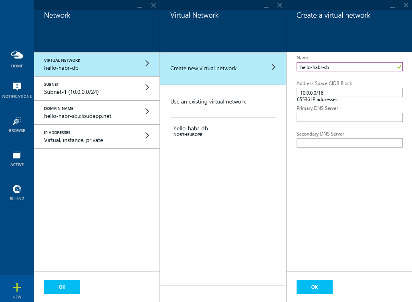Select the Active icon in the sidebar
The image size is (412, 302).
click(x=16, y=157)
